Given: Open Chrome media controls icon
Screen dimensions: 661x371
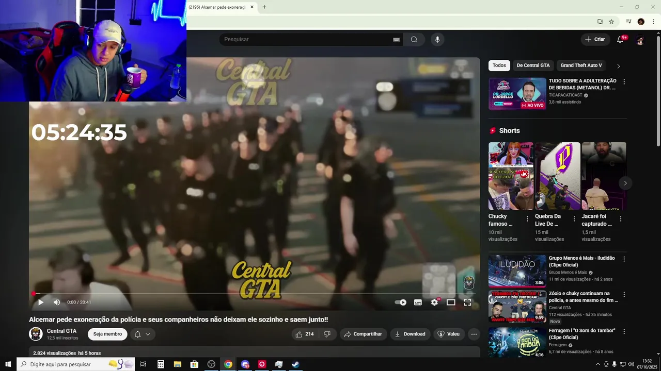Looking at the screenshot, I should point(628,22).
